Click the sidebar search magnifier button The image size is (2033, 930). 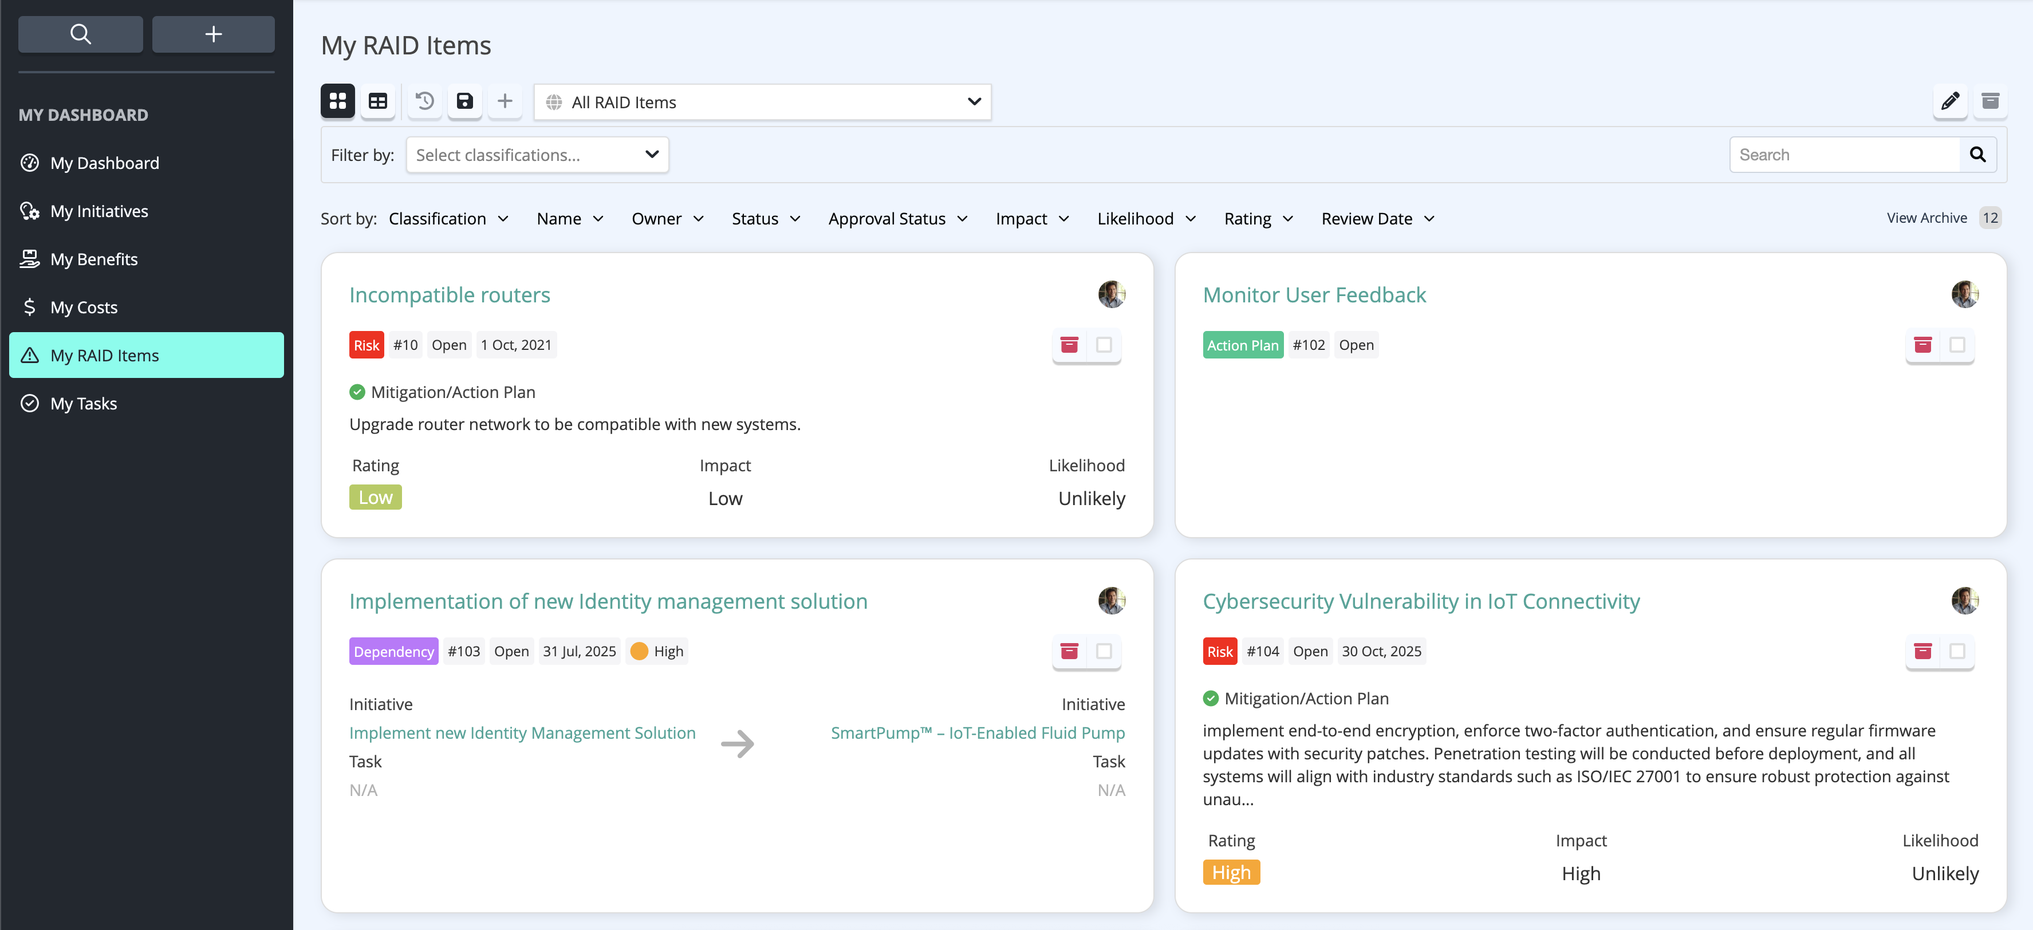tap(81, 34)
